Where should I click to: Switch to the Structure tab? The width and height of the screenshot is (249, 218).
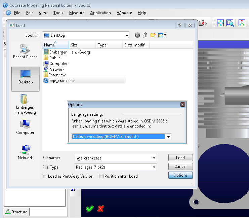(16, 212)
